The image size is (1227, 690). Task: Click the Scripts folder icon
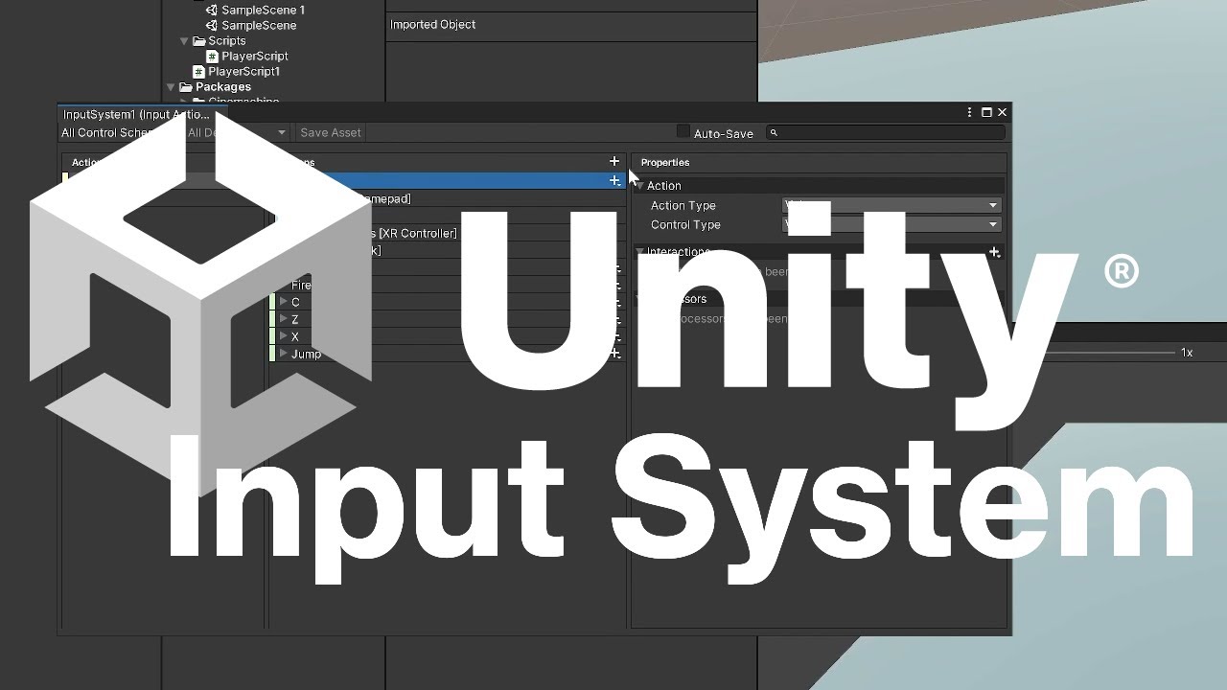pos(199,40)
